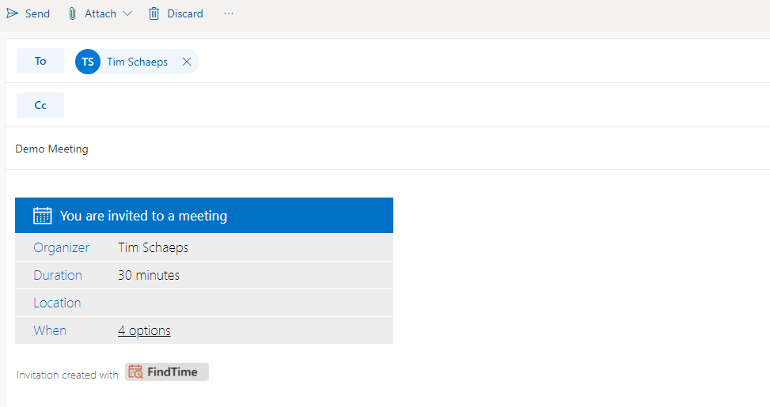Click the 30 minutes duration value
Screen dimensions: 770x407
coord(149,275)
